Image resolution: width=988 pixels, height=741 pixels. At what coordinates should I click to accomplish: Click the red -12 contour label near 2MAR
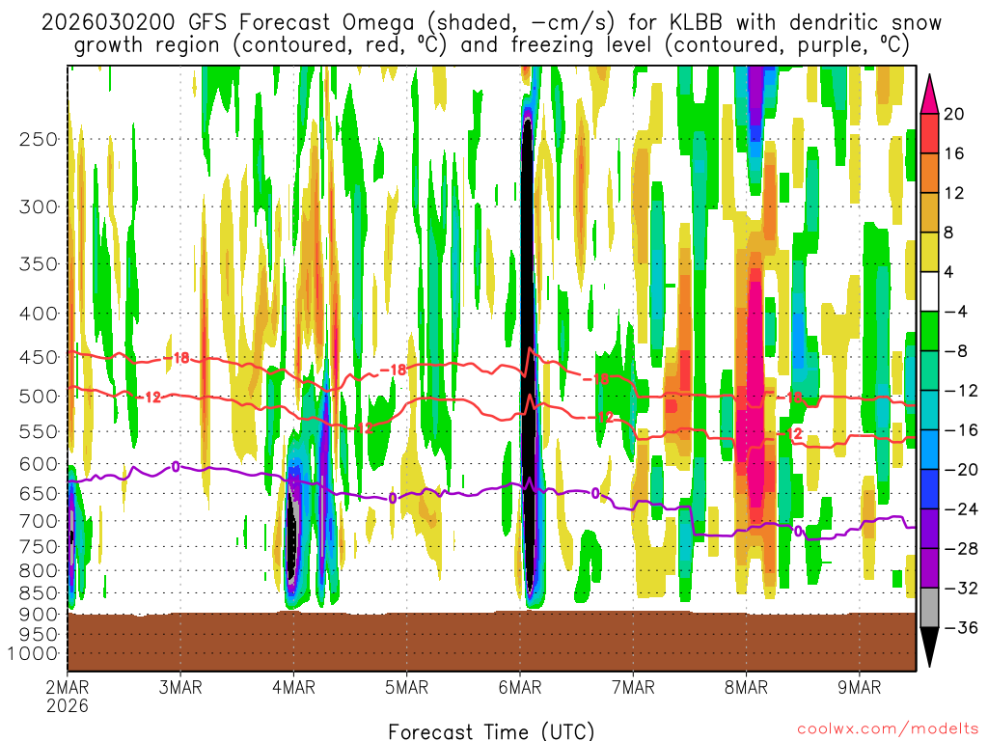(x=151, y=397)
